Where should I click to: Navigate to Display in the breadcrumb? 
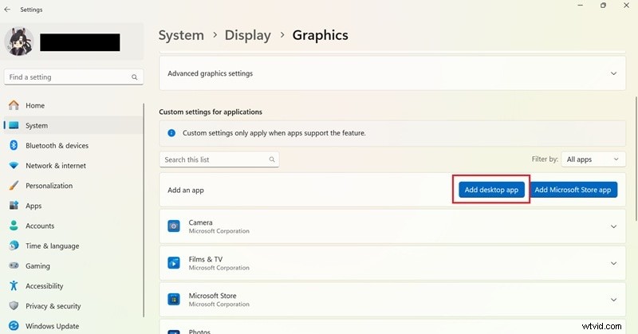tap(247, 35)
